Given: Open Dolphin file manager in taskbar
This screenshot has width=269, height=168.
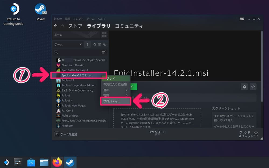Looking at the screenshot, I should pyautogui.click(x=44, y=162).
